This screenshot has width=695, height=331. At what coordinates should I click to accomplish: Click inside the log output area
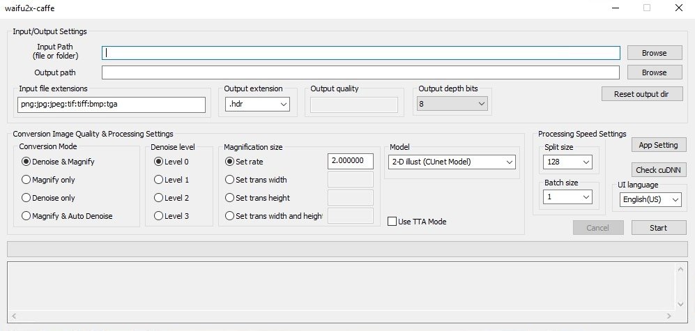coord(342,286)
